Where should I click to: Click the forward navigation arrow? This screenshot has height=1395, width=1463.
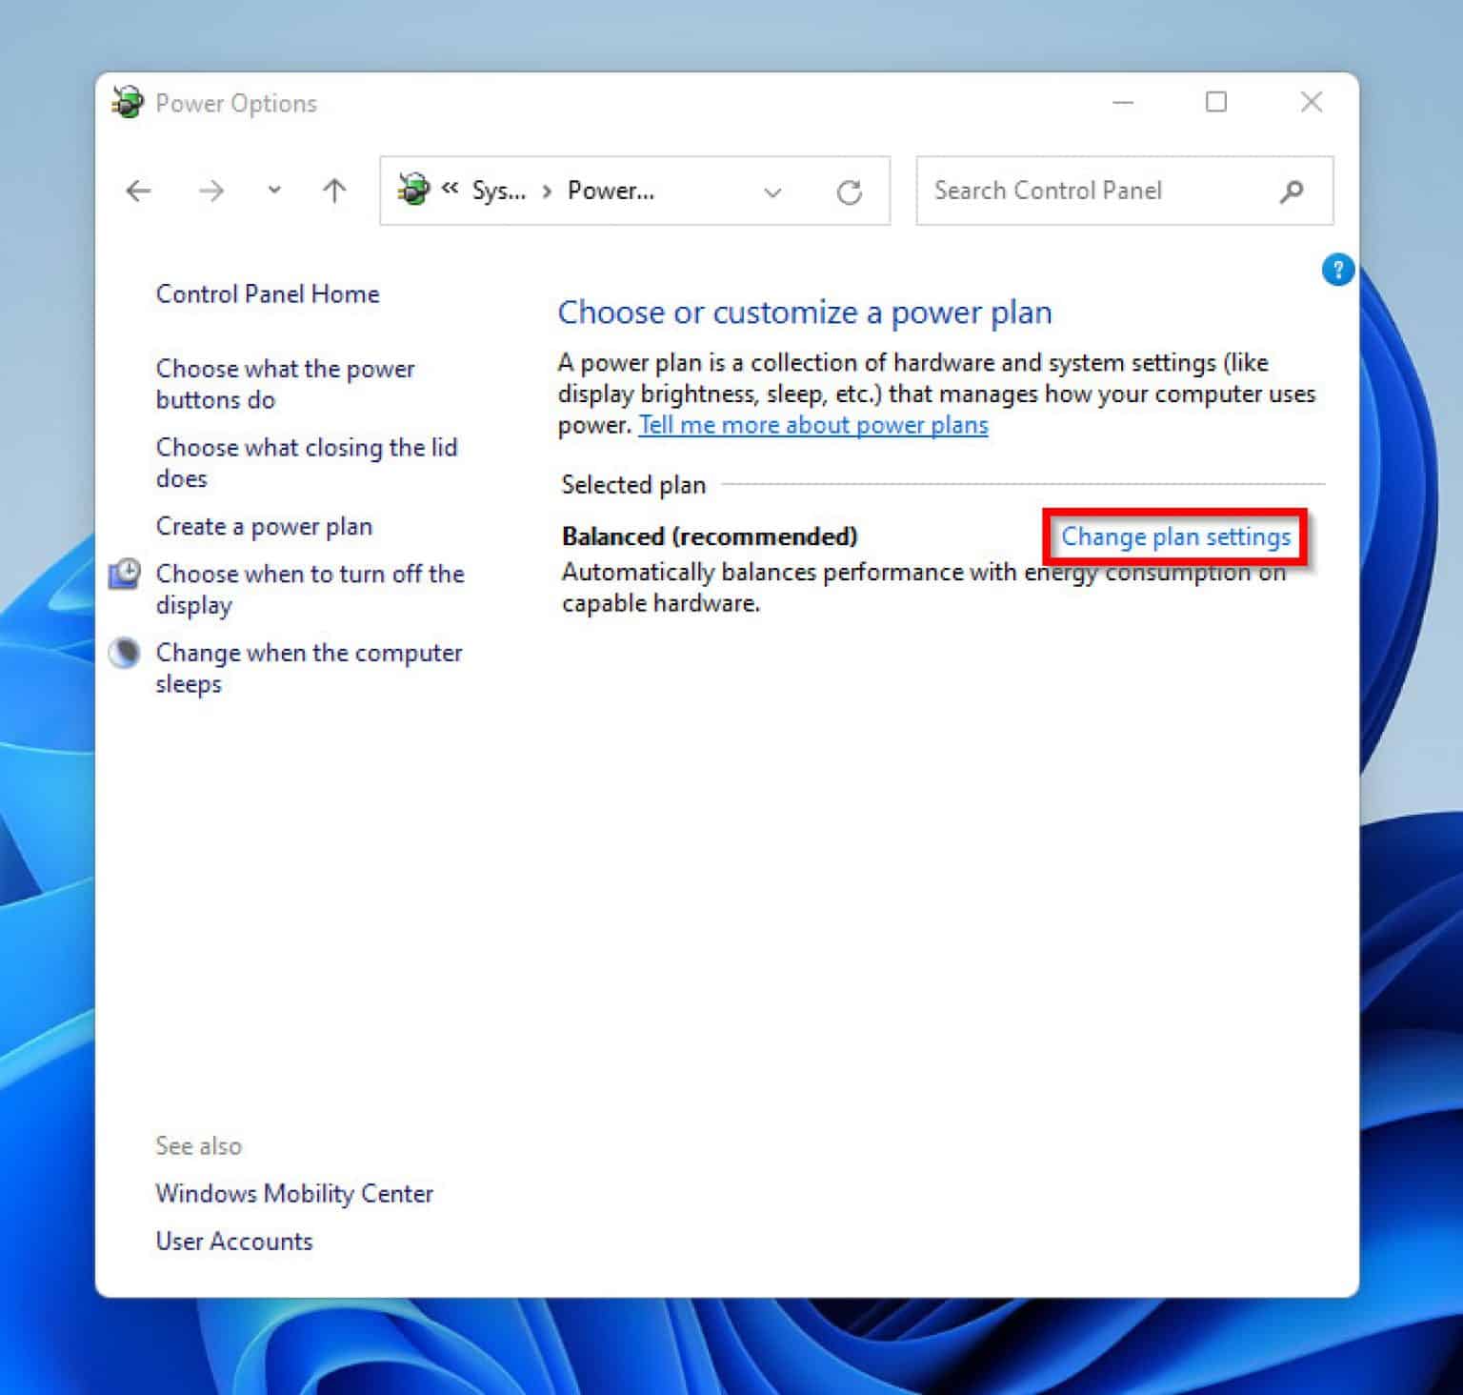(211, 191)
